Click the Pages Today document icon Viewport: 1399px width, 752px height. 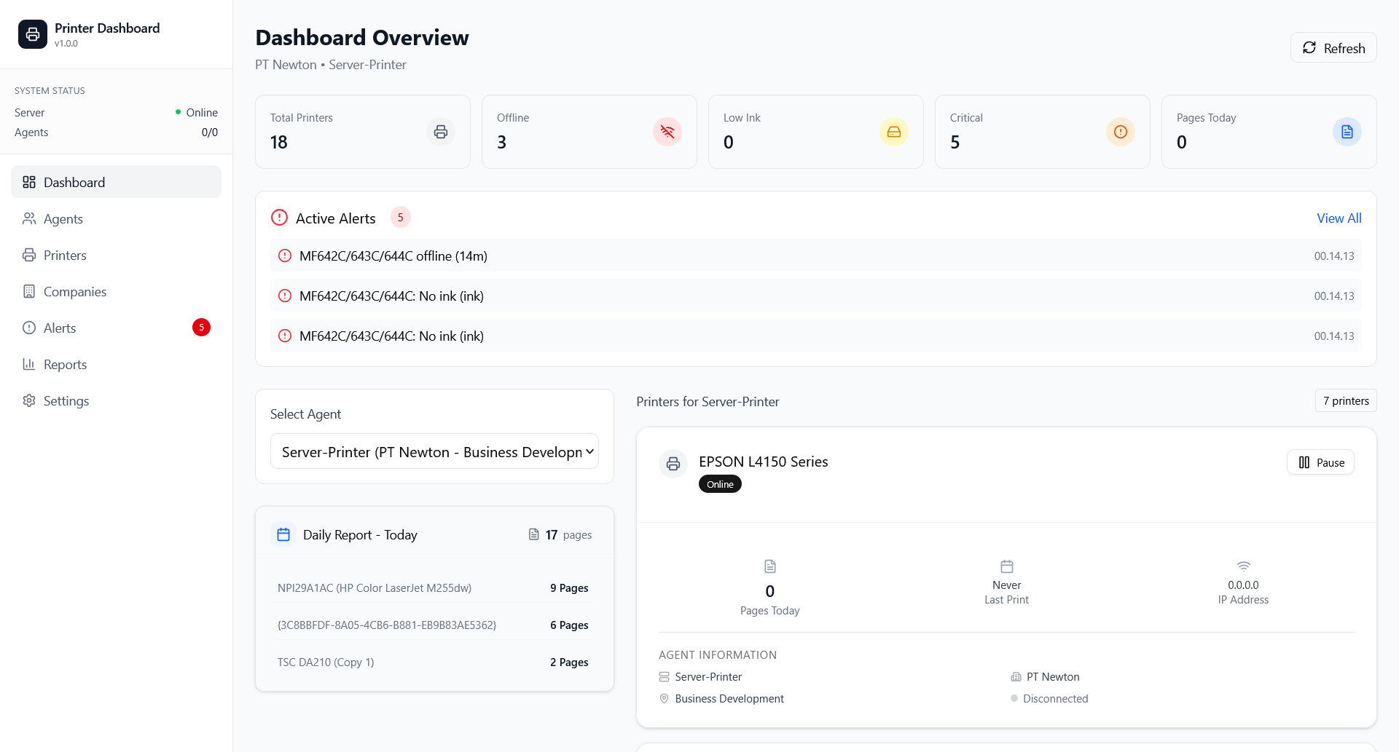[x=1347, y=132]
